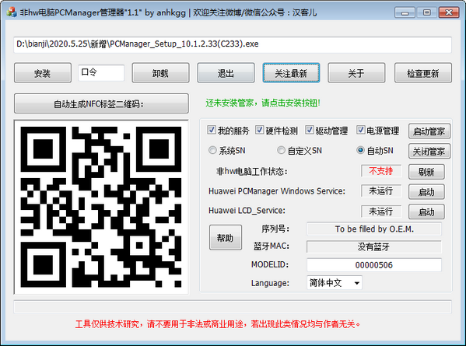
Task: Click the red disclaimer text at bottom
Action: click(218, 324)
